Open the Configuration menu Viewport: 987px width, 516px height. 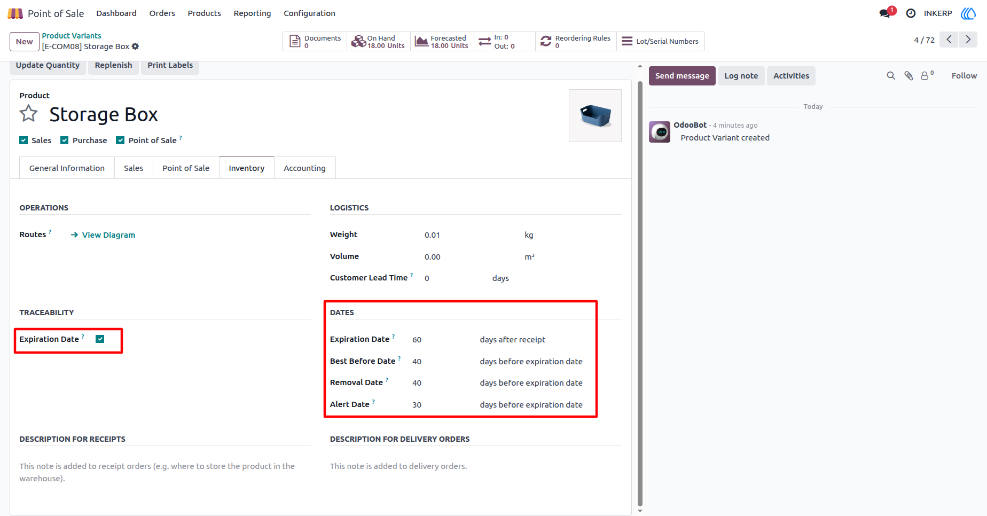[309, 13]
